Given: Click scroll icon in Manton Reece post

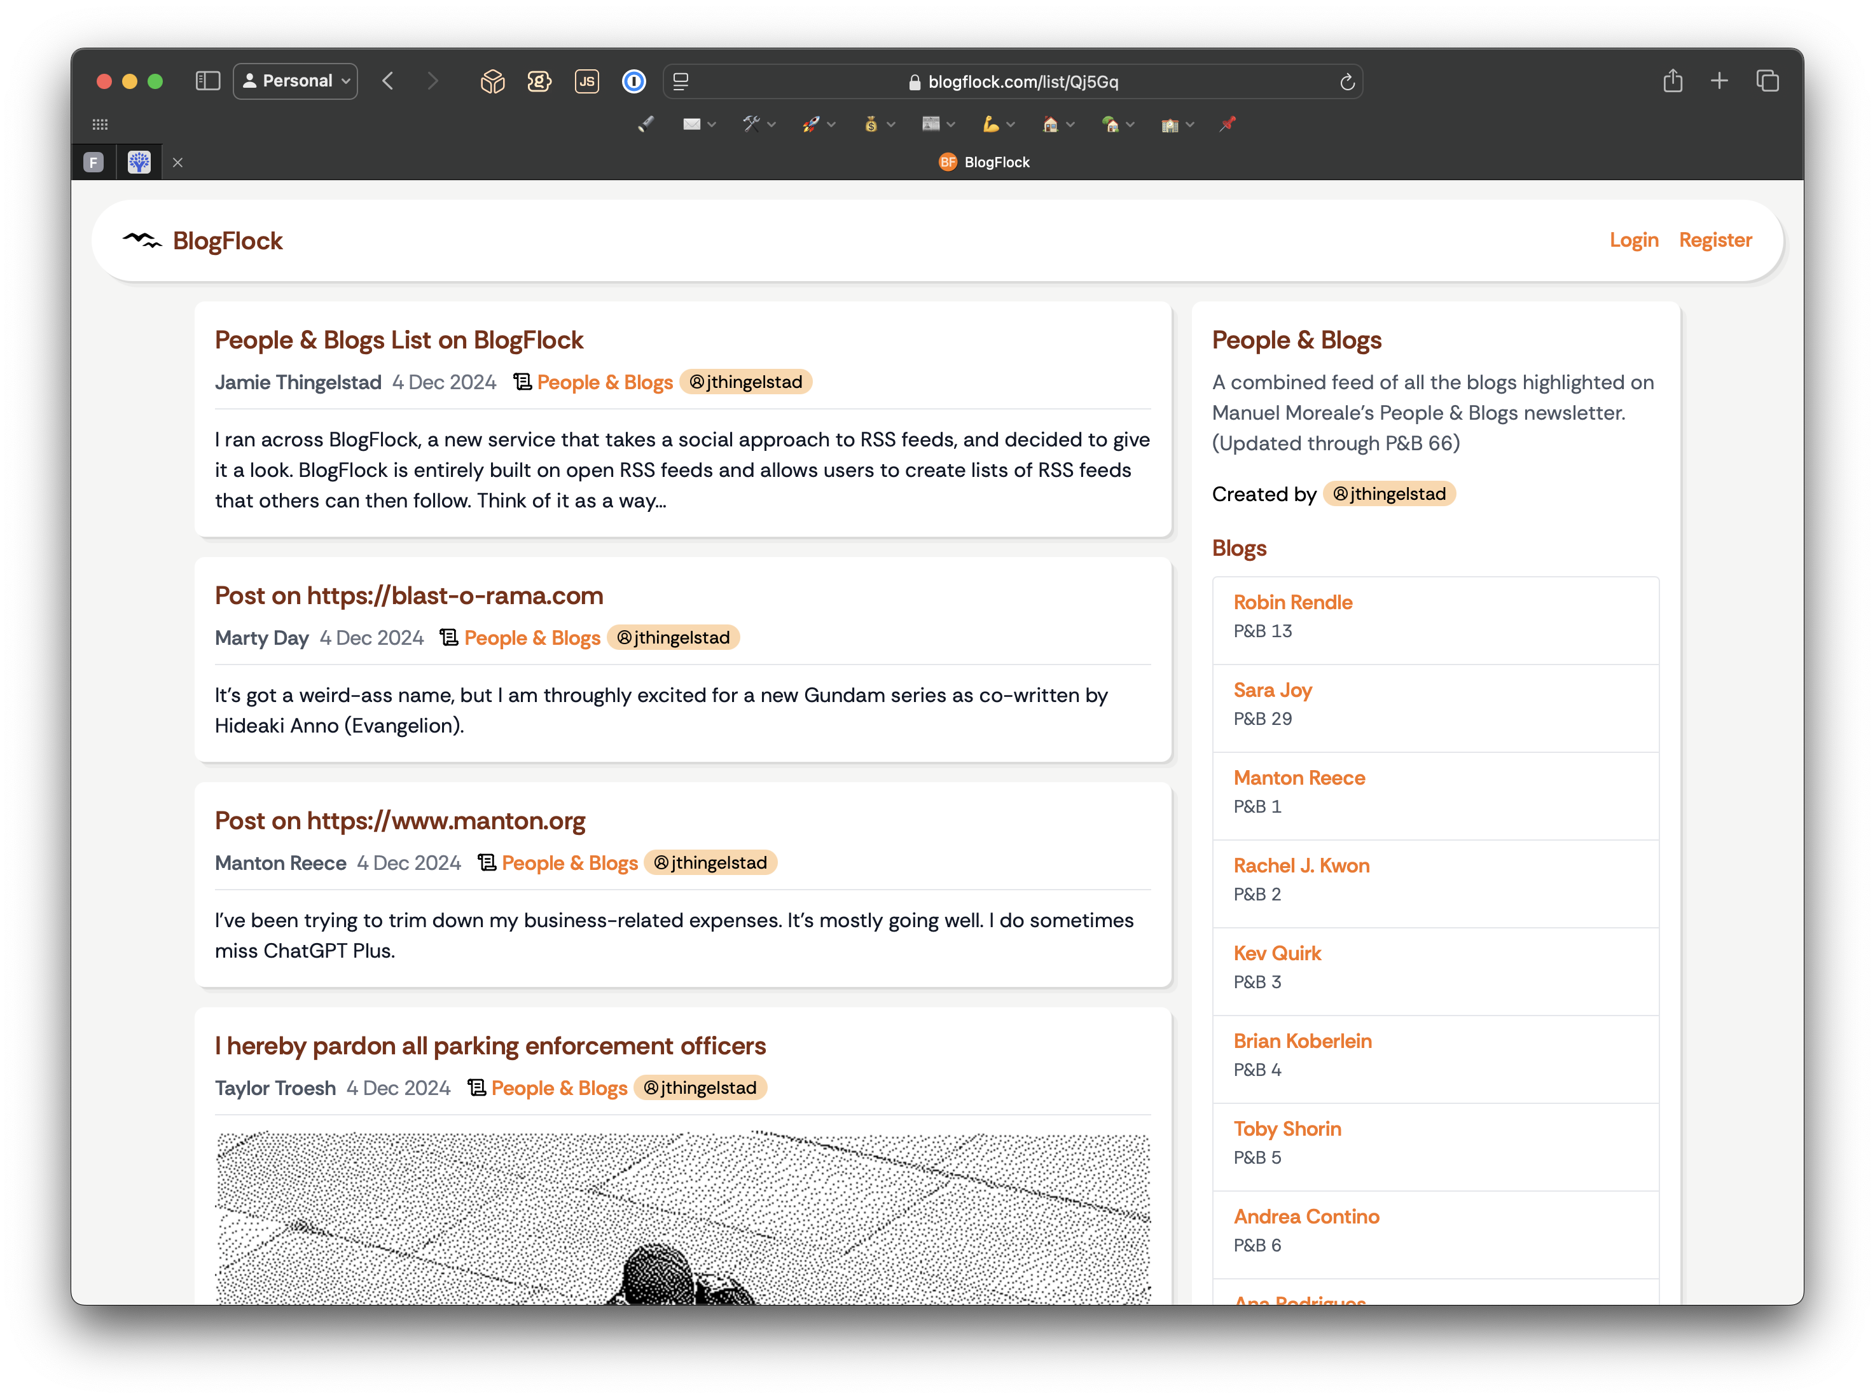Looking at the screenshot, I should pos(487,863).
